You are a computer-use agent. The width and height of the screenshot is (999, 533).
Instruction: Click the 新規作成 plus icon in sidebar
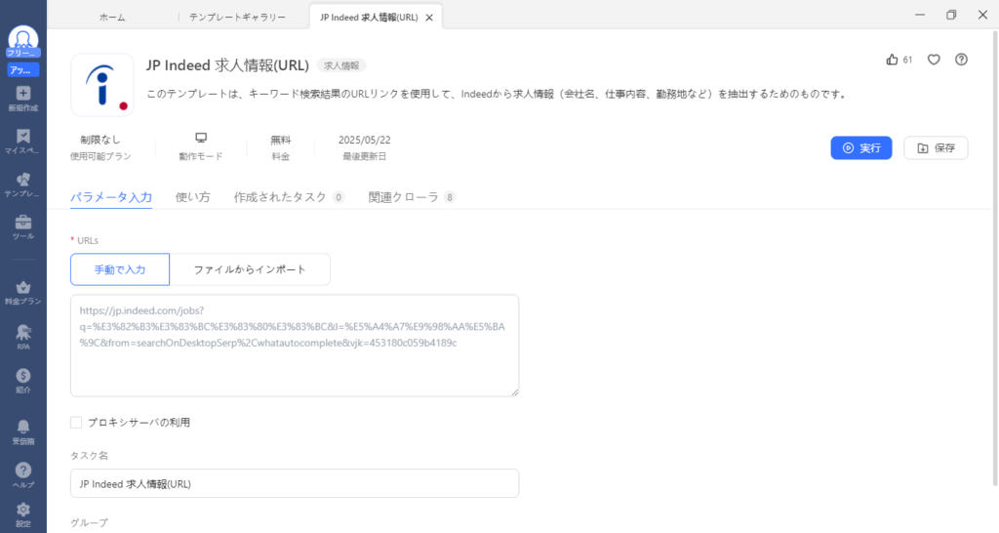tap(23, 93)
